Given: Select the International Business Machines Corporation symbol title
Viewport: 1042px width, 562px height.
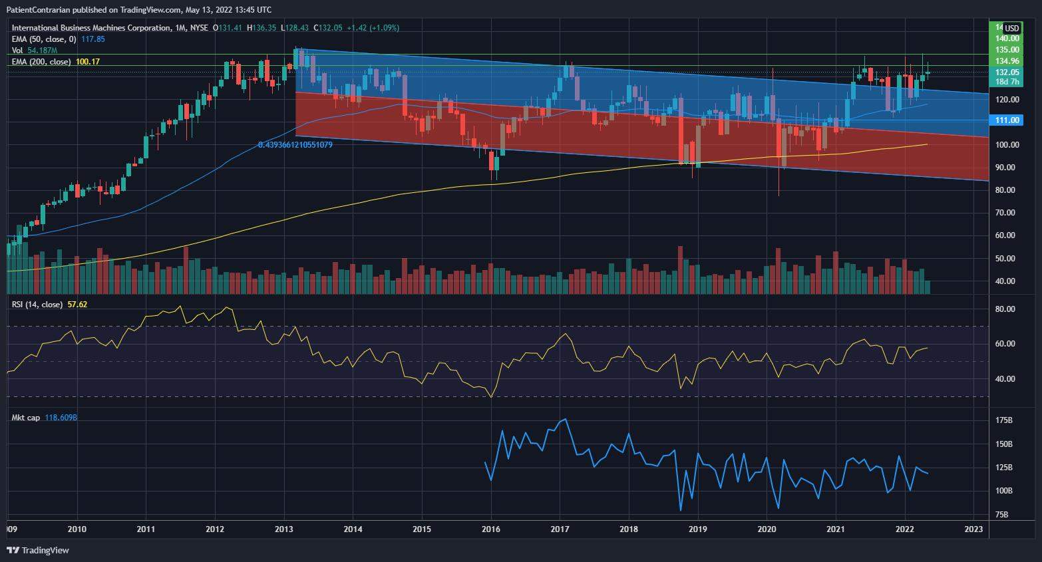Looking at the screenshot, I should pos(91,28).
